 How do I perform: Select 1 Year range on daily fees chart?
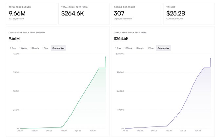tap(151, 48)
